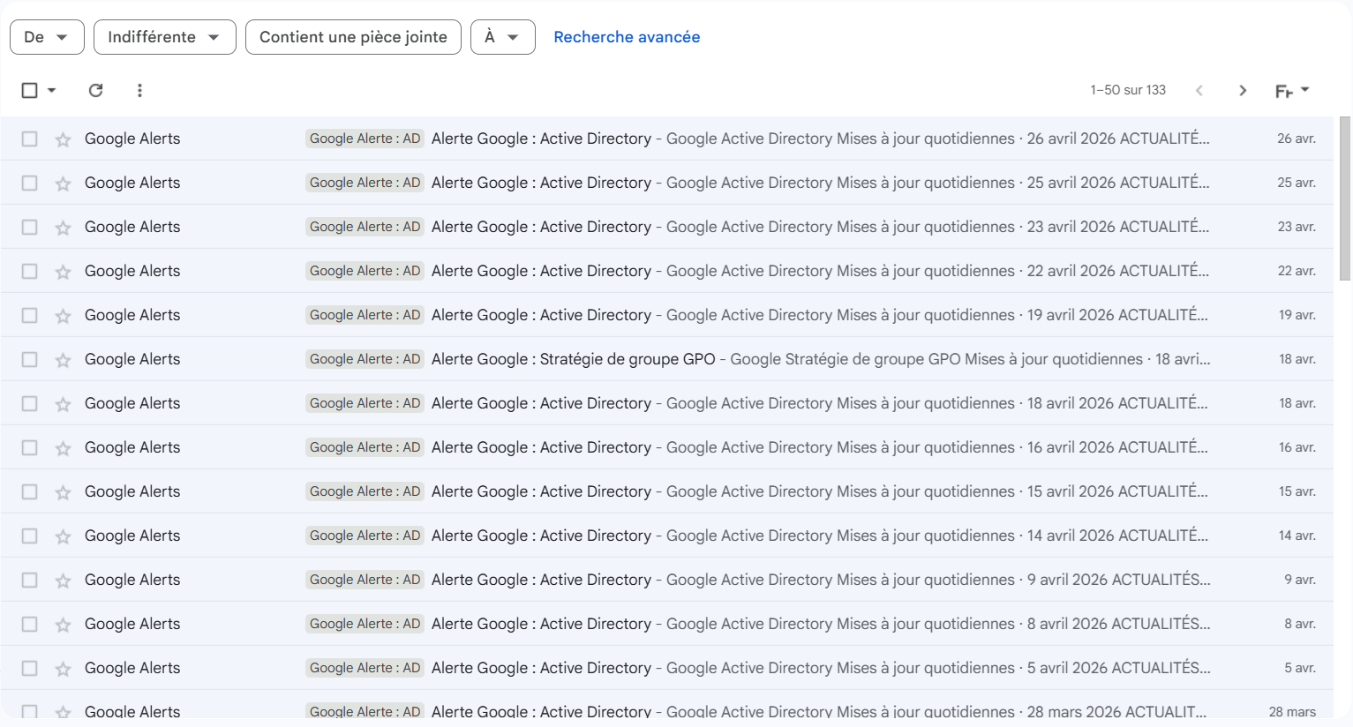
Task: Select the 9 avr. email checkbox
Action: [29, 580]
